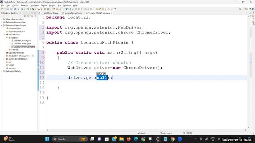Image resolution: width=255 pixels, height=143 pixels.
Task: Click the editor horizontal scrollbar
Action: click(146, 130)
